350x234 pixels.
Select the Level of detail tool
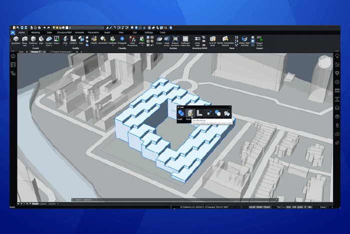coord(212,41)
